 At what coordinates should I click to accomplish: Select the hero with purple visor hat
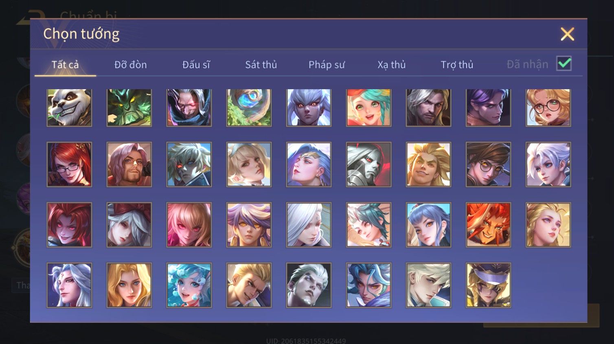(488, 285)
